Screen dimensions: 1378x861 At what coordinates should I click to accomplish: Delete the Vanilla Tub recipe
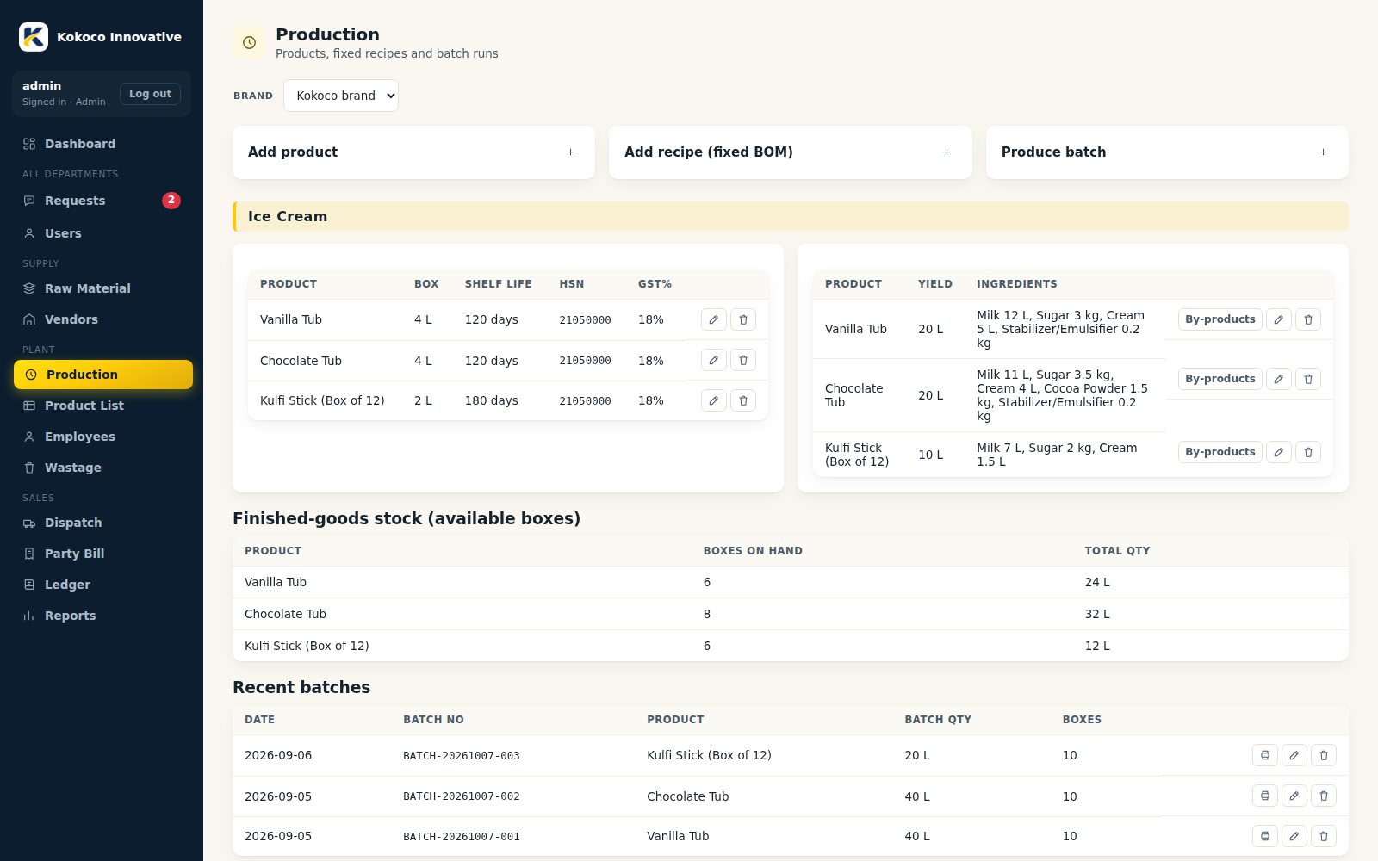point(1308,319)
